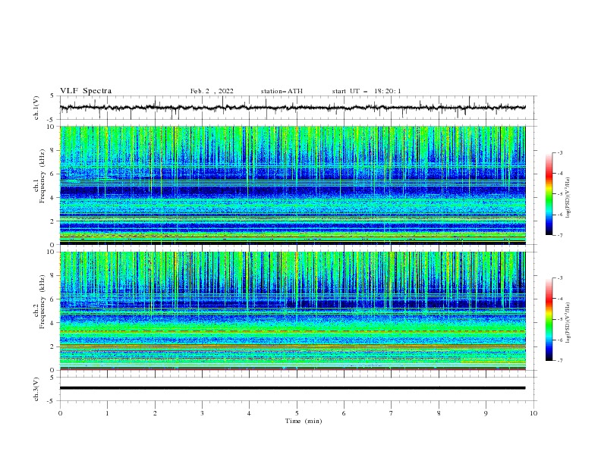Click the "station=ATH" header label
This screenshot has width=601, height=464.
click(x=282, y=91)
